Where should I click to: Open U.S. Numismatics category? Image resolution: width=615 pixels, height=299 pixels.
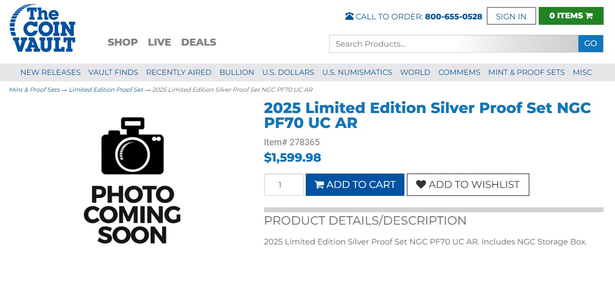[357, 72]
